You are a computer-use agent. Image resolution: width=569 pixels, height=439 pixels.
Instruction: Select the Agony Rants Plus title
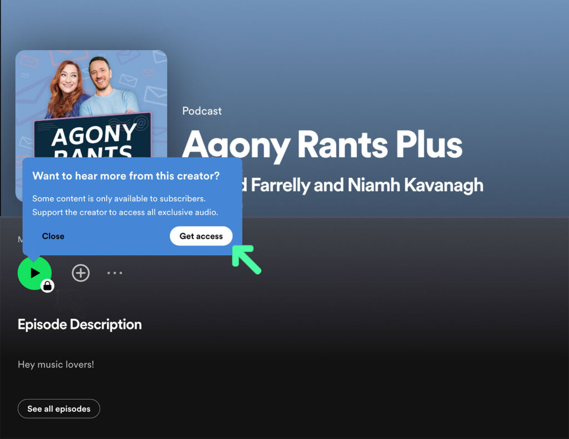tap(322, 145)
